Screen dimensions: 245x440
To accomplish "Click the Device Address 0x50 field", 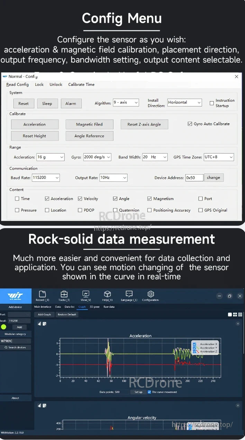I will (194, 178).
